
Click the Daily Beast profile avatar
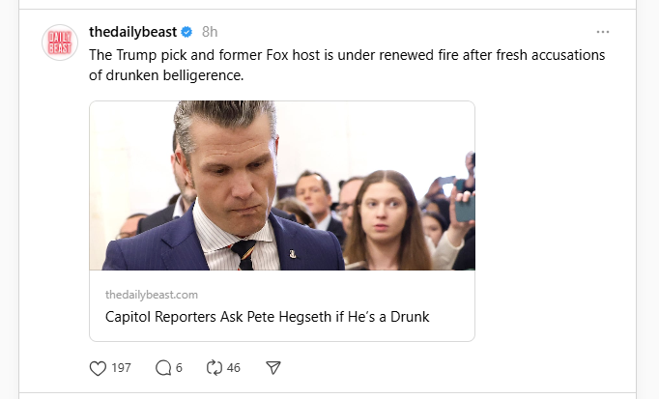coord(59,43)
